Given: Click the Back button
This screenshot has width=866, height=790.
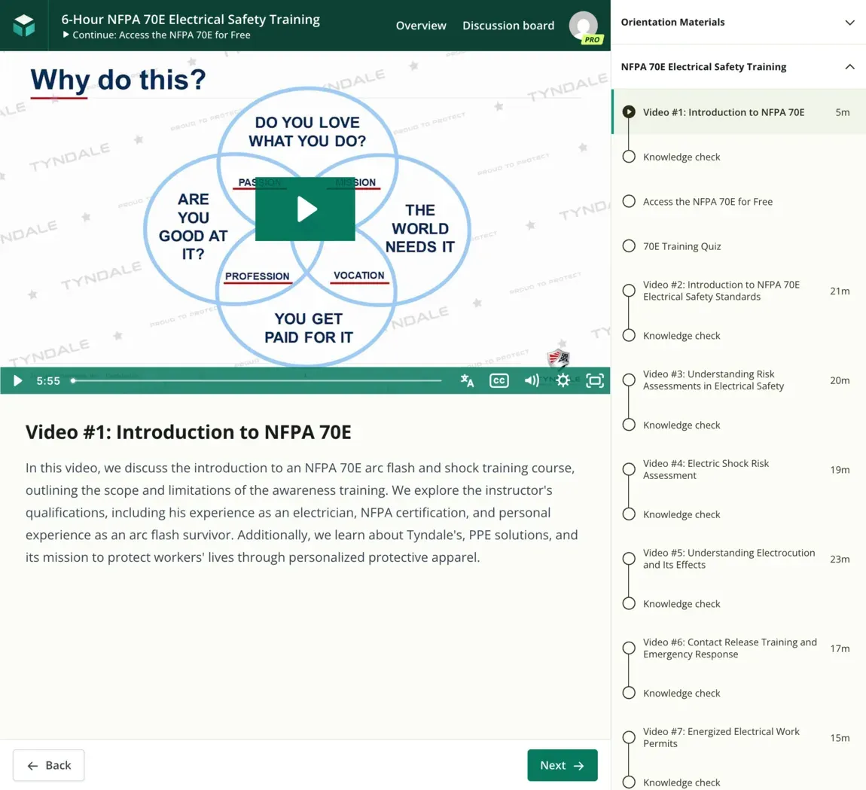Looking at the screenshot, I should point(49,765).
